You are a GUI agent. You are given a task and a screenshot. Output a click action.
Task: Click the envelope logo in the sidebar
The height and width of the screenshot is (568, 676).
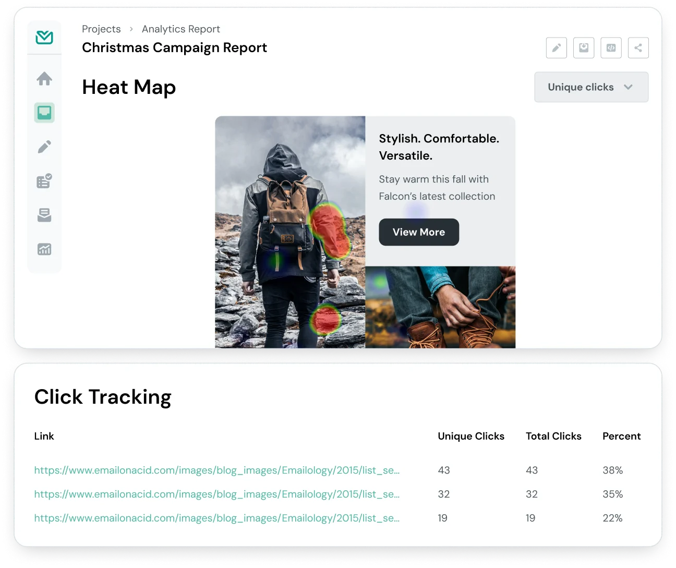point(44,38)
